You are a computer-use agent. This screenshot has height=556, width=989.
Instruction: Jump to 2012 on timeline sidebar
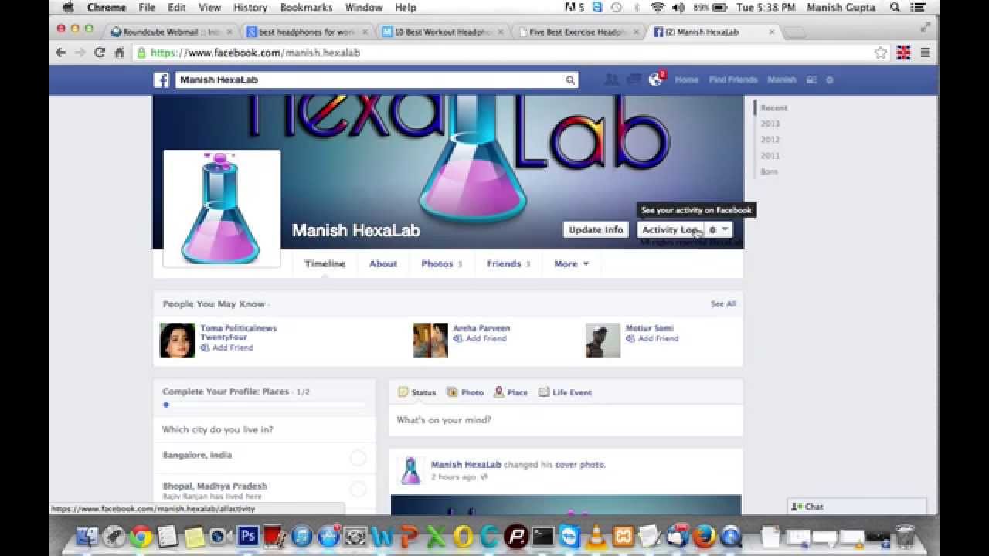(770, 140)
